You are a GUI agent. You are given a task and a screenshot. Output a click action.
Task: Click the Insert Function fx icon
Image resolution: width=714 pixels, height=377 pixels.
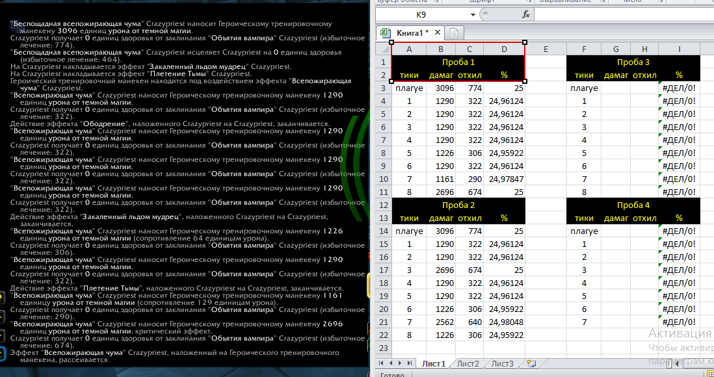click(x=526, y=14)
